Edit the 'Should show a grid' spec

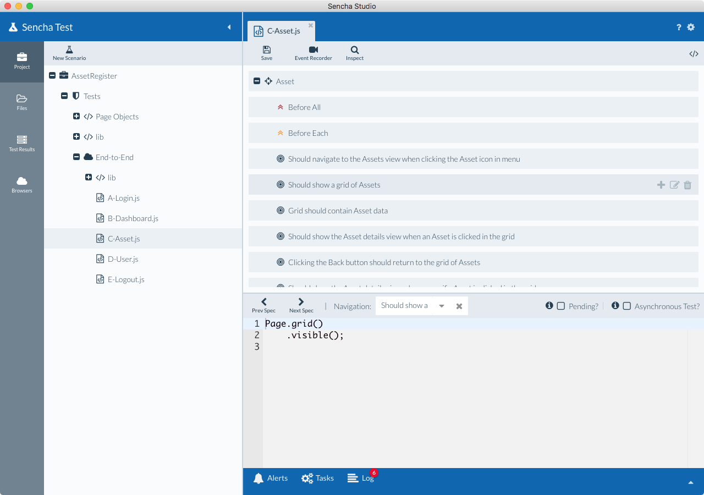[674, 185]
